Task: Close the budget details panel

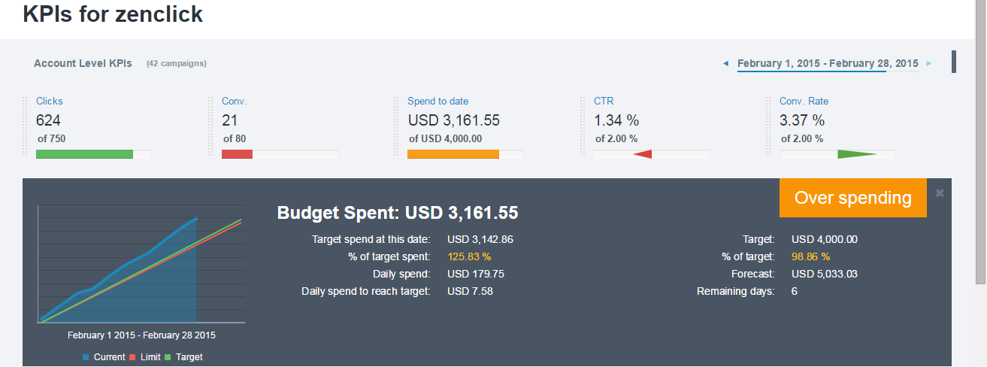Action: 939,193
